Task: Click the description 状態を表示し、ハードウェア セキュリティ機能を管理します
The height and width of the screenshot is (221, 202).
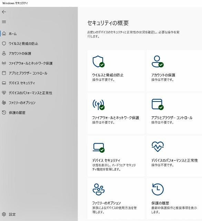Action: 114,167
